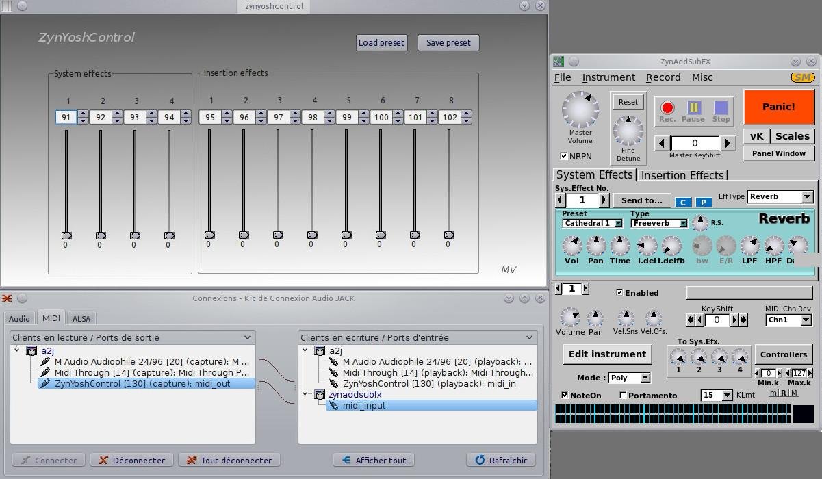Open Ports de sortie header dropdown arrow
The width and height of the screenshot is (822, 479).
coord(247,337)
